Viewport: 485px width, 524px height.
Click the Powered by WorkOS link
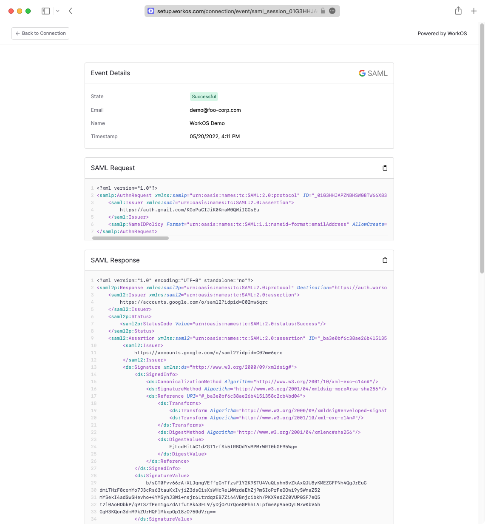[x=442, y=34]
